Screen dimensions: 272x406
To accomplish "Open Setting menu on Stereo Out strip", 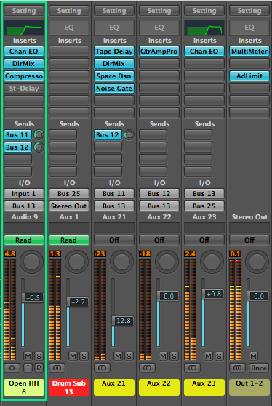I will tap(249, 11).
